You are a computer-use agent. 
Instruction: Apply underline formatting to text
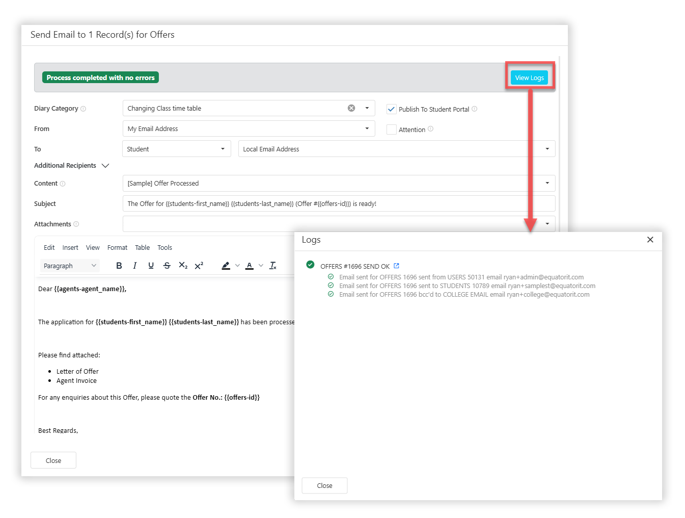click(x=151, y=266)
